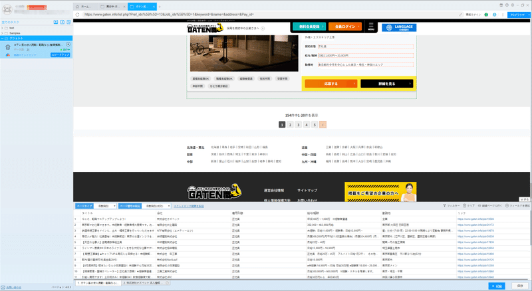The image size is (532, 291).
Task: Click the robot icon of the running task
Action: pyautogui.click(x=7, y=47)
